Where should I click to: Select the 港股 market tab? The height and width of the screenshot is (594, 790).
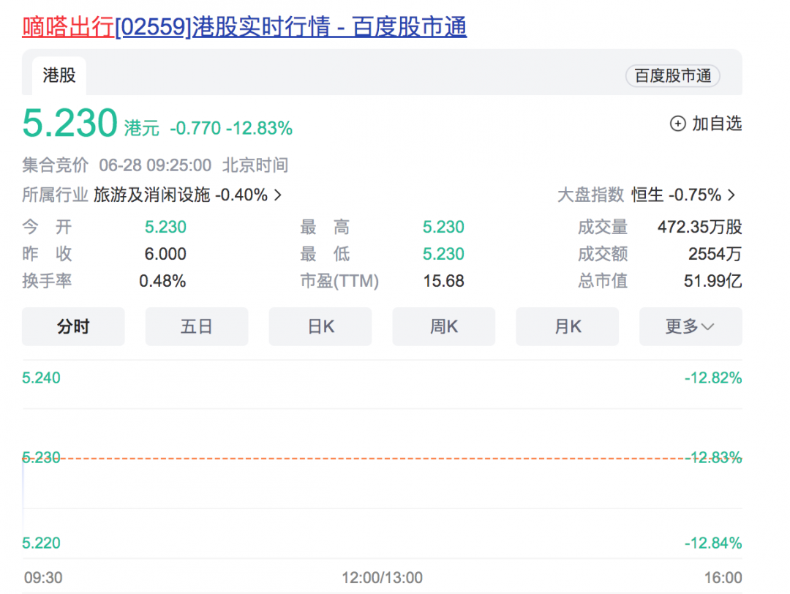(x=59, y=75)
